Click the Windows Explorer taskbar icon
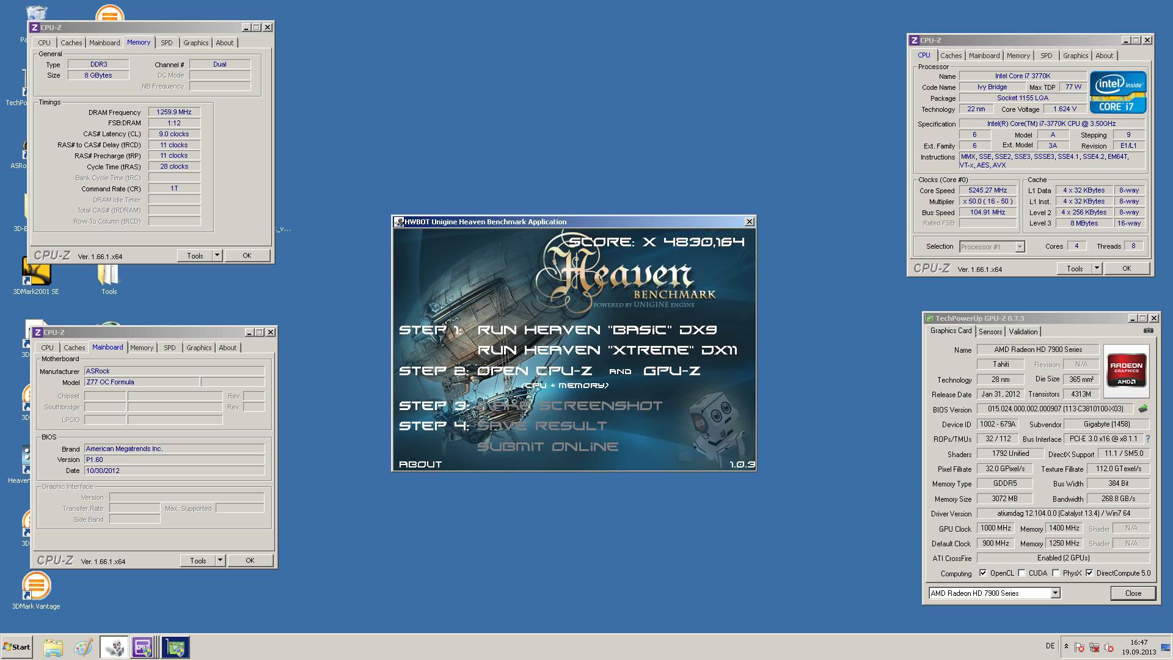Image resolution: width=1173 pixels, height=660 pixels. click(53, 647)
